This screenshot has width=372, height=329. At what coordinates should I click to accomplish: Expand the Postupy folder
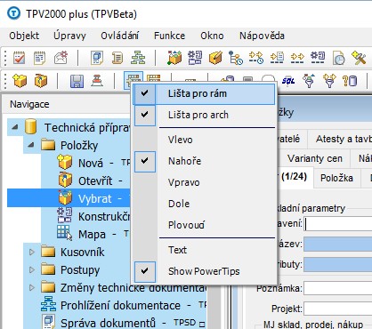pyautogui.click(x=32, y=270)
